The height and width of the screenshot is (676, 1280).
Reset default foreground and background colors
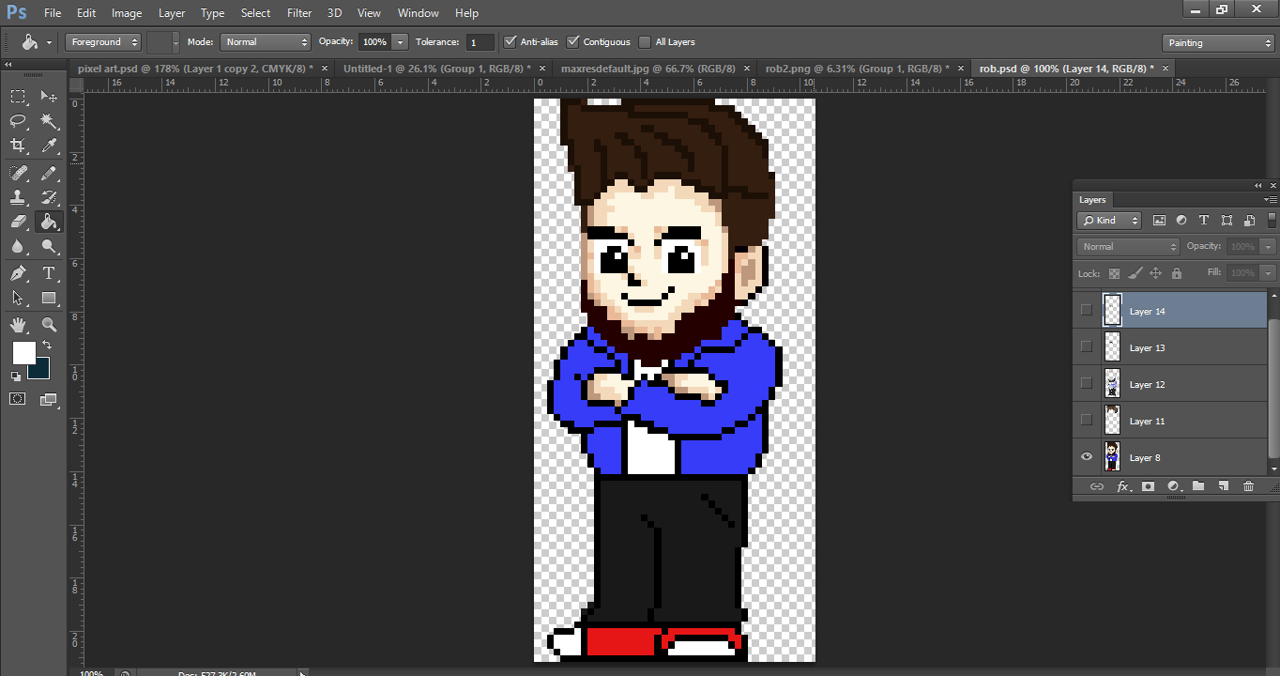coord(15,376)
